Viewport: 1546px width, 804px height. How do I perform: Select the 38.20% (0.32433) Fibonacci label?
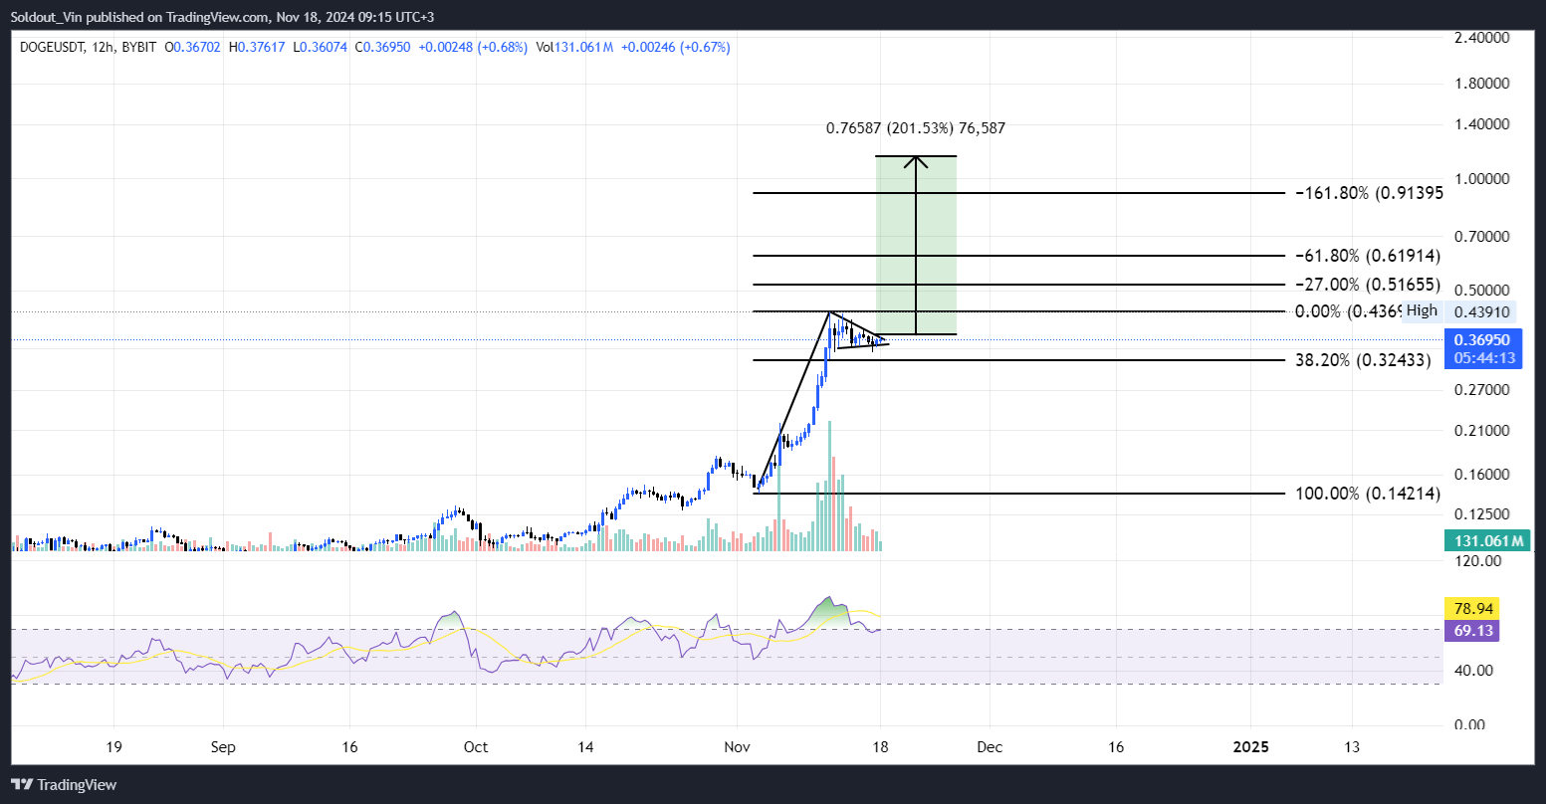1363,360
